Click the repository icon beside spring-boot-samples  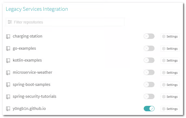tap(8, 85)
